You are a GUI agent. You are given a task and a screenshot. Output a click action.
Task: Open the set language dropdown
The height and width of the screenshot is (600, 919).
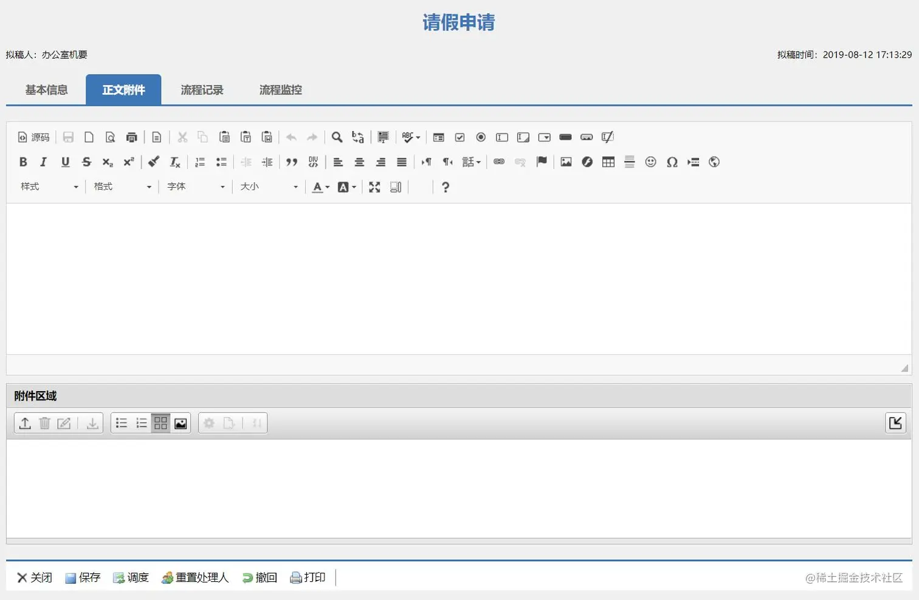click(x=472, y=162)
